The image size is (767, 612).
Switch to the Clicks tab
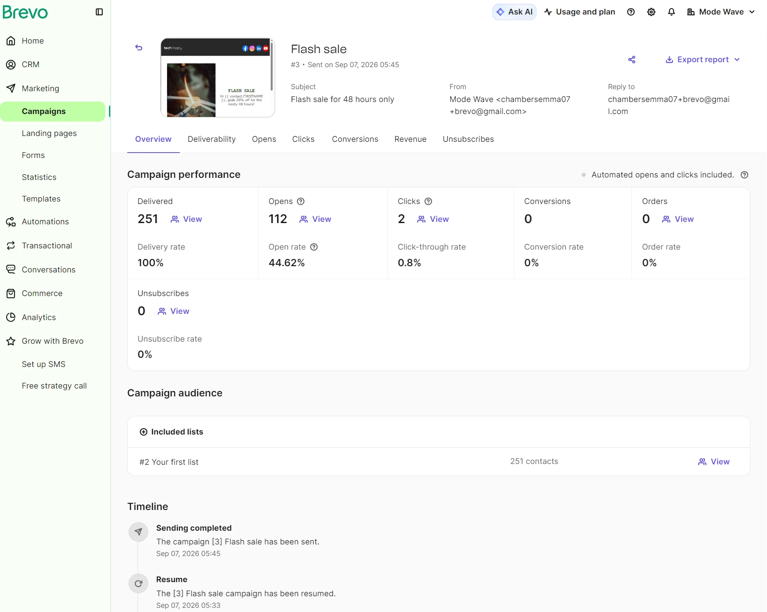[x=303, y=139]
